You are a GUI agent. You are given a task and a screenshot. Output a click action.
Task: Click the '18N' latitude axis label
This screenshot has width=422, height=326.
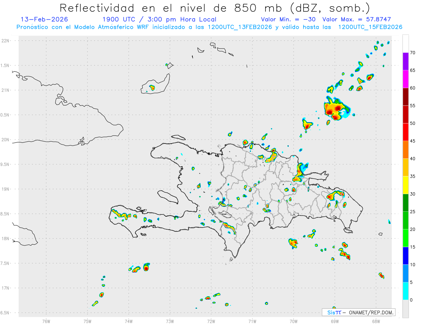pos(6,239)
